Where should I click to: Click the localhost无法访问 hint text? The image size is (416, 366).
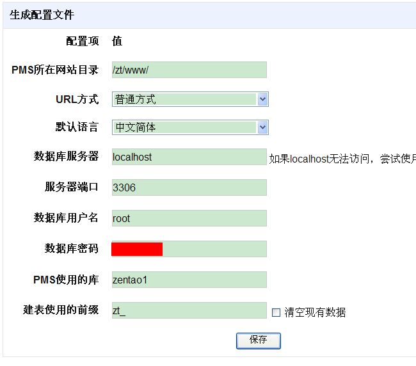342,159
